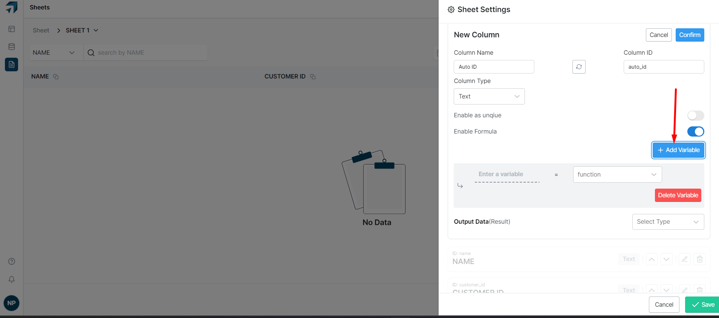Copy the NAME column header icon

[x=56, y=77]
